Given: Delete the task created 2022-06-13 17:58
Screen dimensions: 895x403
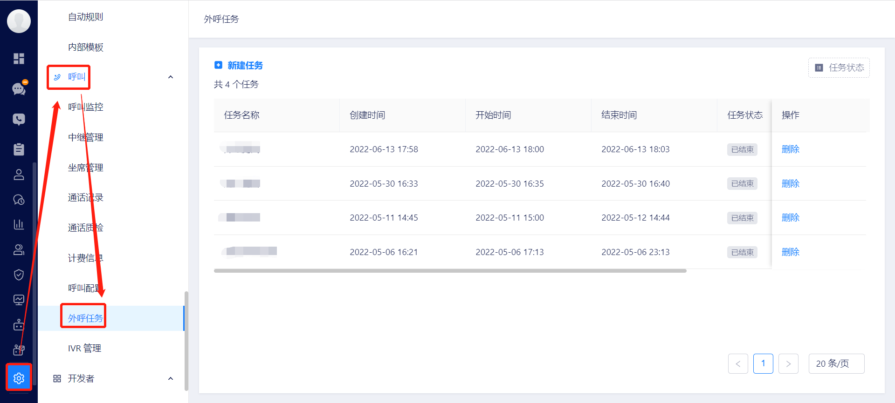Looking at the screenshot, I should coord(791,149).
